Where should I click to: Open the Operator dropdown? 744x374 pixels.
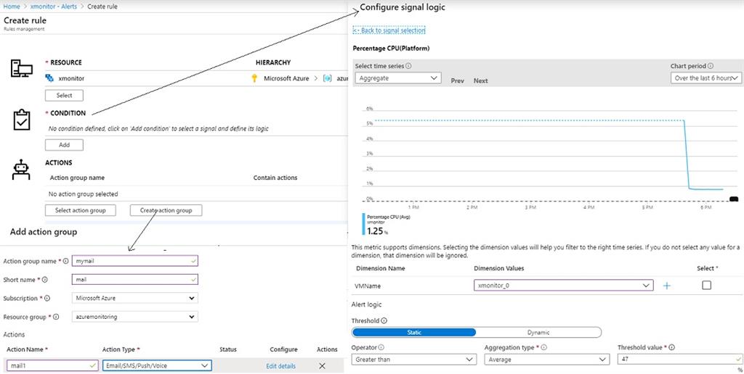(x=413, y=360)
